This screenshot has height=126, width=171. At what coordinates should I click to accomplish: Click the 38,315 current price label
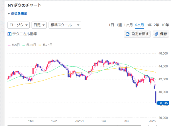[x=163, y=103]
